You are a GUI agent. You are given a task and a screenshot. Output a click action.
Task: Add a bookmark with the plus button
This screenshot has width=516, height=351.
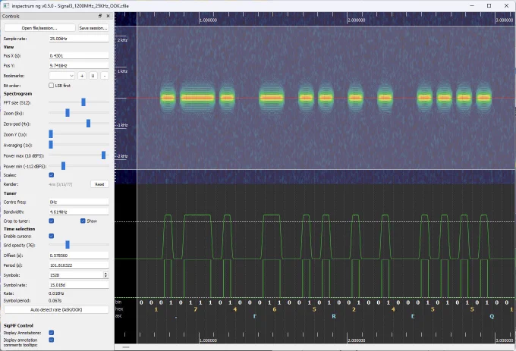pyautogui.click(x=82, y=76)
